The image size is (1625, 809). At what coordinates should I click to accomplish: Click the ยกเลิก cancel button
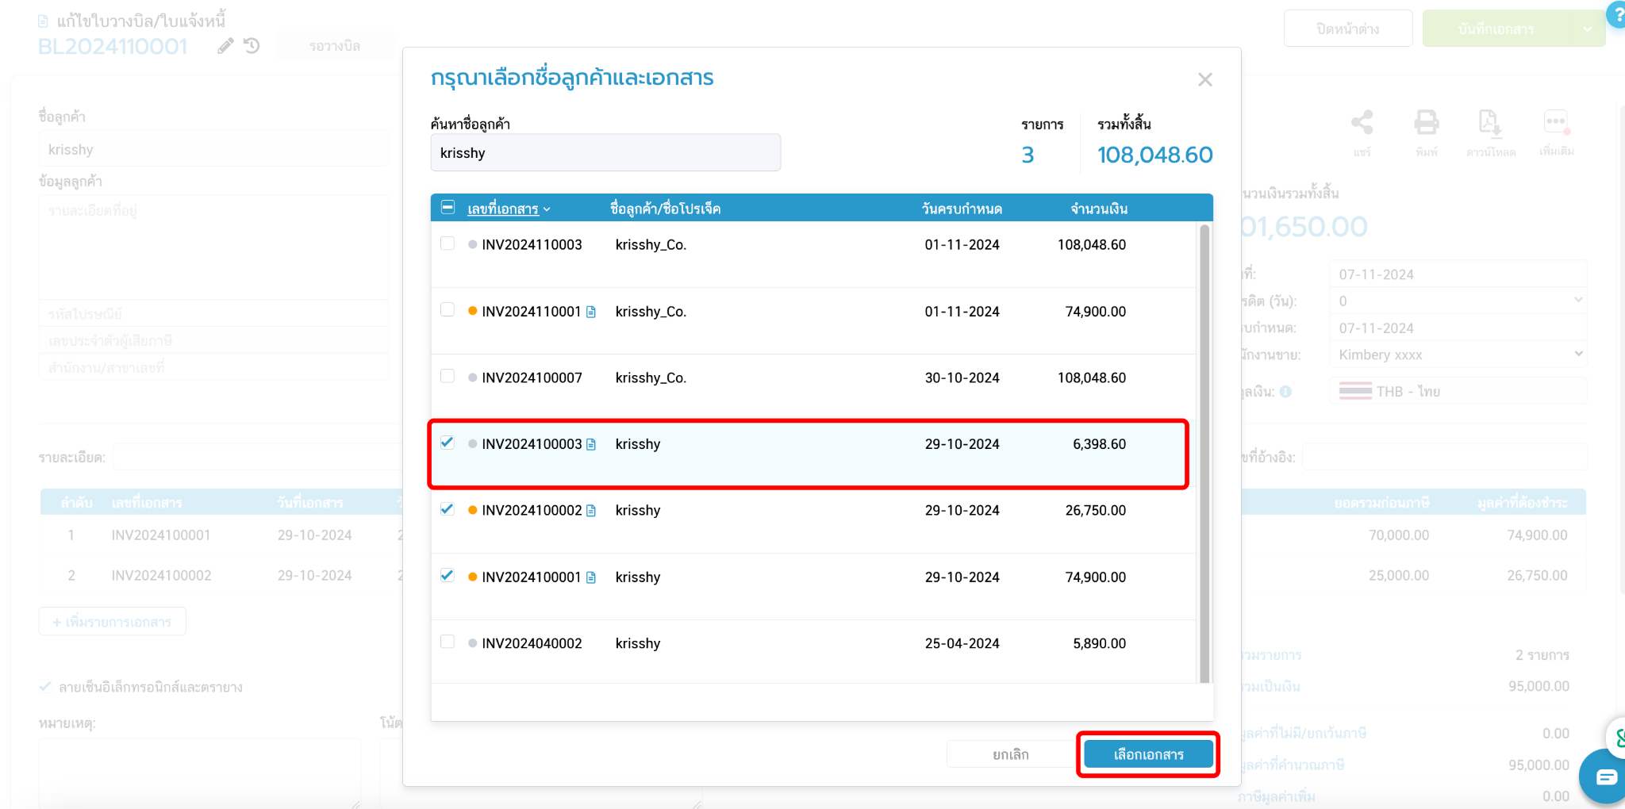coord(1010,754)
